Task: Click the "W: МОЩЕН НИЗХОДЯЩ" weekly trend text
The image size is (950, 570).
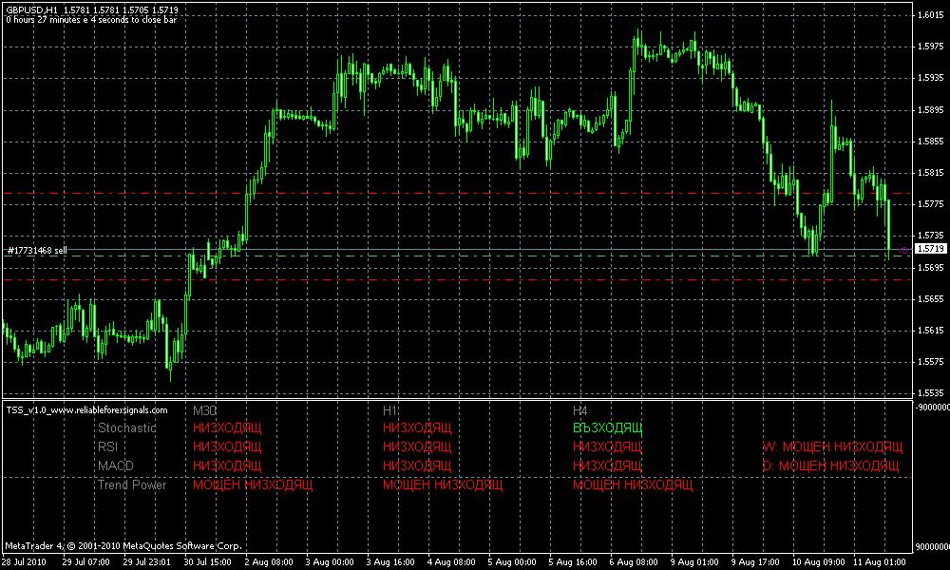Action: pyautogui.click(x=832, y=447)
